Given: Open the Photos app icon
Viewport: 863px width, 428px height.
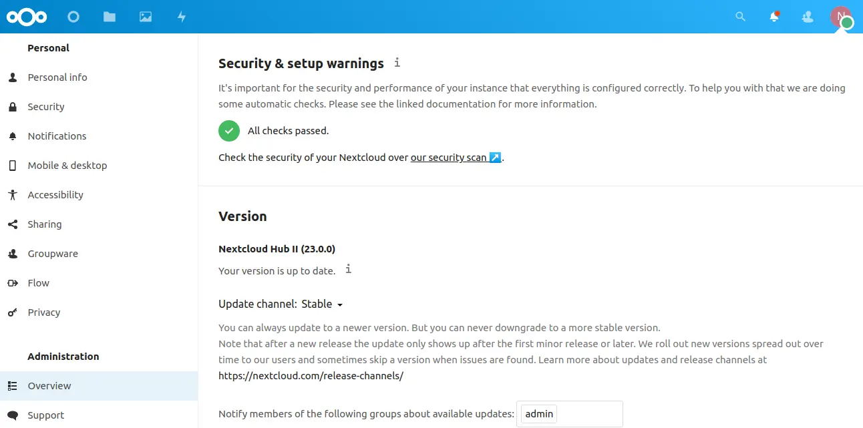Looking at the screenshot, I should click(146, 17).
